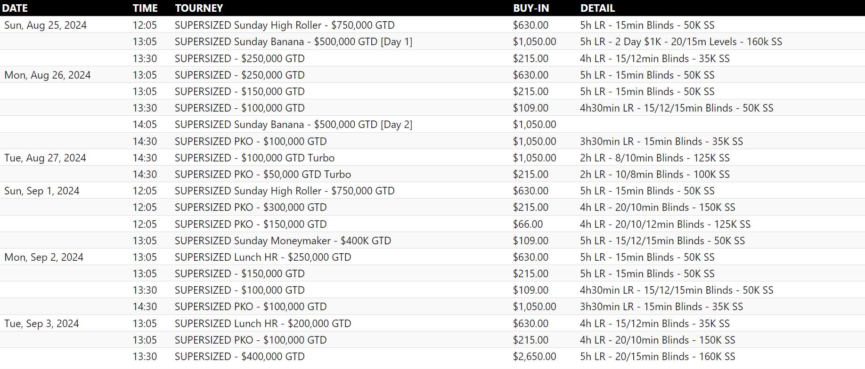Select the $66.00 buy-in cell
865x369 pixels.
528,225
